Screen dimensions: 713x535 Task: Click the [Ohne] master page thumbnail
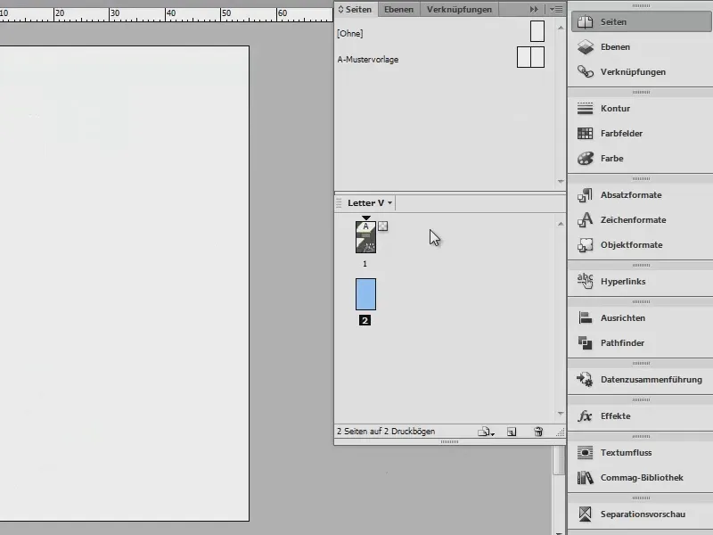tap(537, 31)
